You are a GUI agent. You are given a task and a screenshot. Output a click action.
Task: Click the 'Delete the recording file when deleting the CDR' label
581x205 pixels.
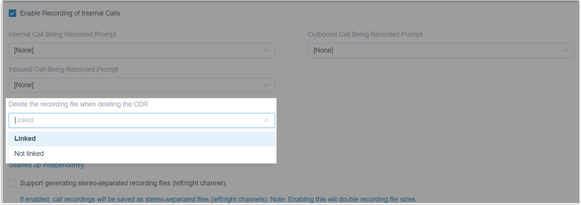(78, 104)
